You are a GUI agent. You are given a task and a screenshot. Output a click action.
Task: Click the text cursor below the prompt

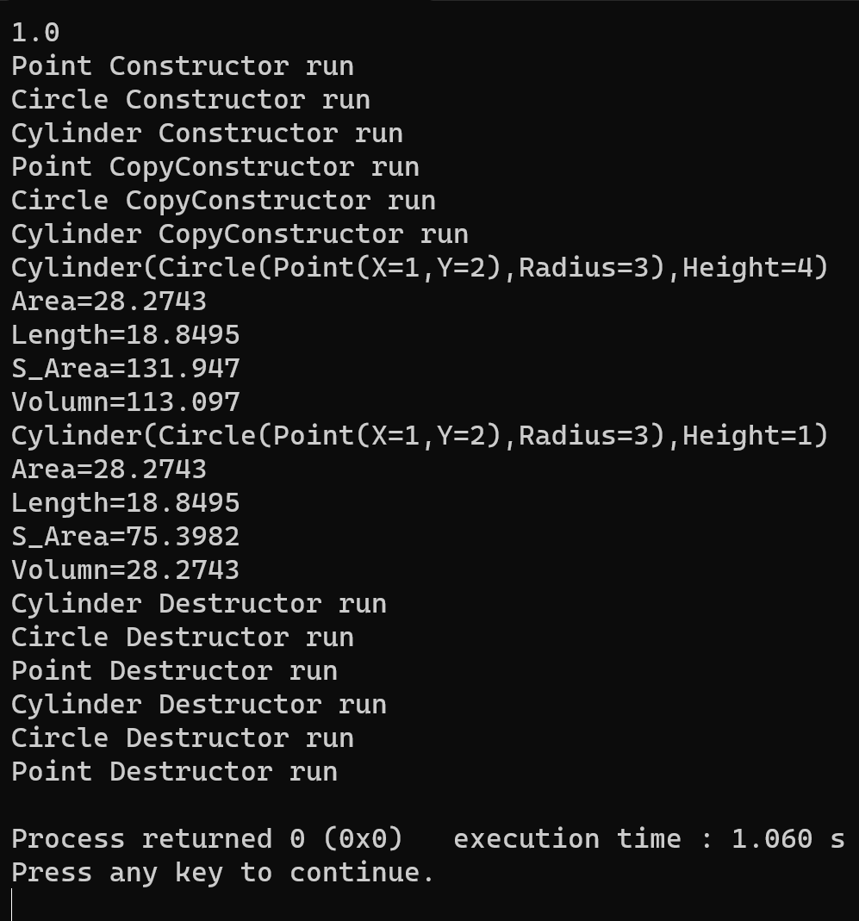pyautogui.click(x=12, y=905)
